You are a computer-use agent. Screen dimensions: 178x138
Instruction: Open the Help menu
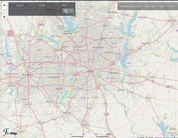pyautogui.click(x=172, y=6)
